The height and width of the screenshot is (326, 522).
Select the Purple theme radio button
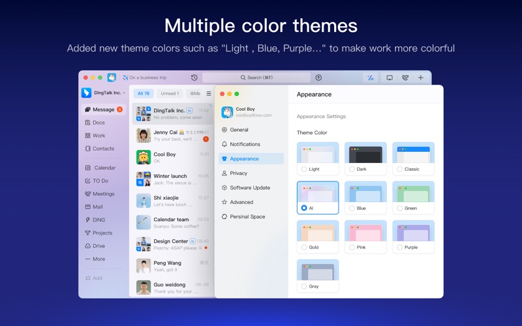[400, 247]
